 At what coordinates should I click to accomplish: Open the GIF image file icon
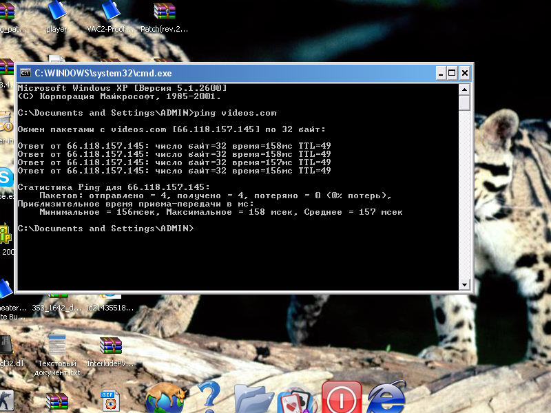pyautogui.click(x=110, y=401)
